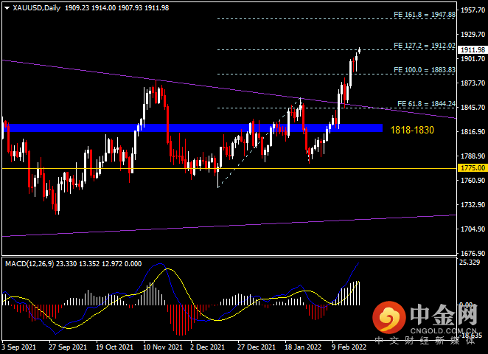Click the 18 Jan 2022 date label
488x354 pixels.
coord(304,347)
